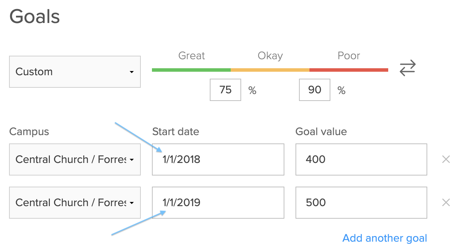Click the red Poor section of the bar
This screenshot has height=250, width=460.
[x=348, y=70]
